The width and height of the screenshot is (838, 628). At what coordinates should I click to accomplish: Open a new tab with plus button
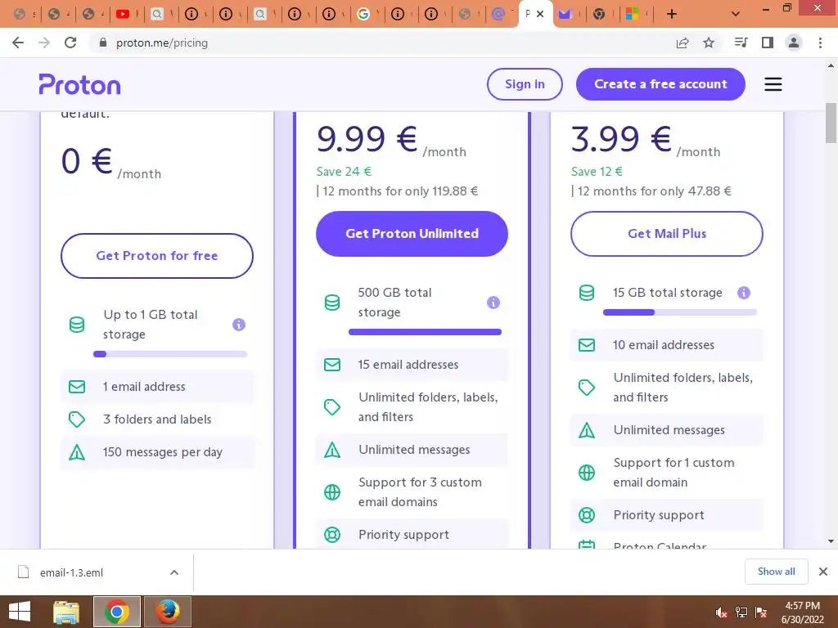click(672, 14)
